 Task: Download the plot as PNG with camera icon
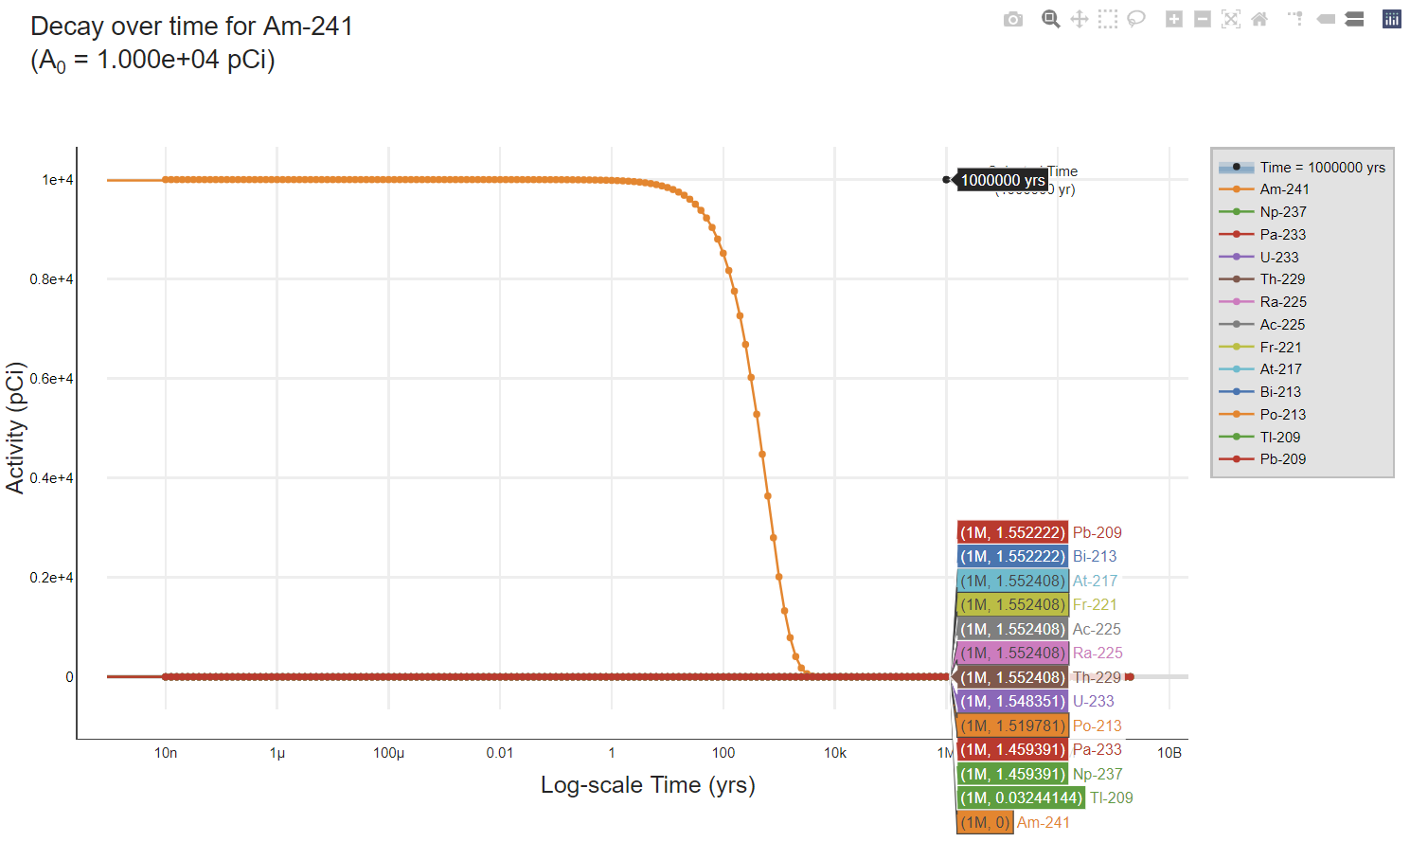(x=1013, y=19)
